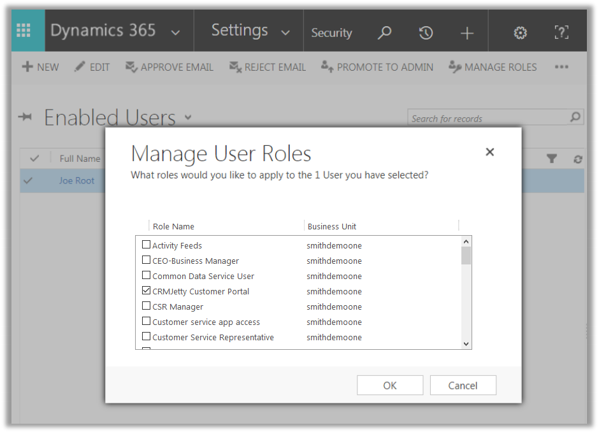
Task: Click the grid filter funnel icon
Action: [x=552, y=159]
